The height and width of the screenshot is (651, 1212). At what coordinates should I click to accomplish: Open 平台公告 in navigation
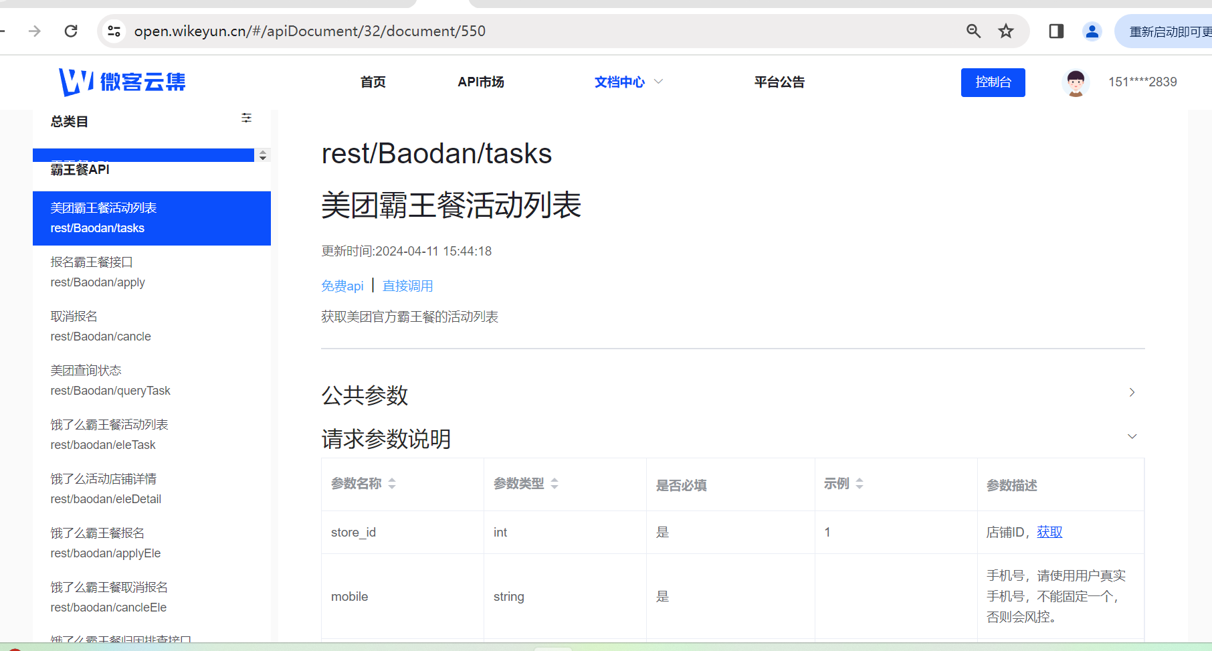pyautogui.click(x=779, y=82)
